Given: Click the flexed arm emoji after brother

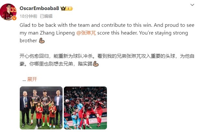Looking at the screenshot, I should pyautogui.click(x=42, y=41).
